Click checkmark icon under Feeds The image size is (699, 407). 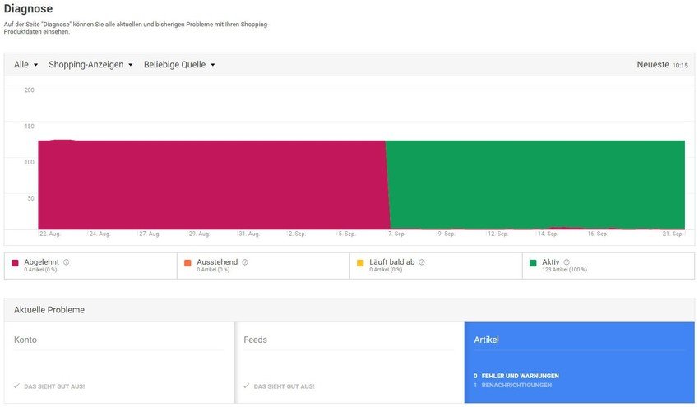[246, 386]
